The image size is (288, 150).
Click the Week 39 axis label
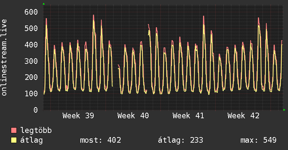pyautogui.click(x=78, y=116)
